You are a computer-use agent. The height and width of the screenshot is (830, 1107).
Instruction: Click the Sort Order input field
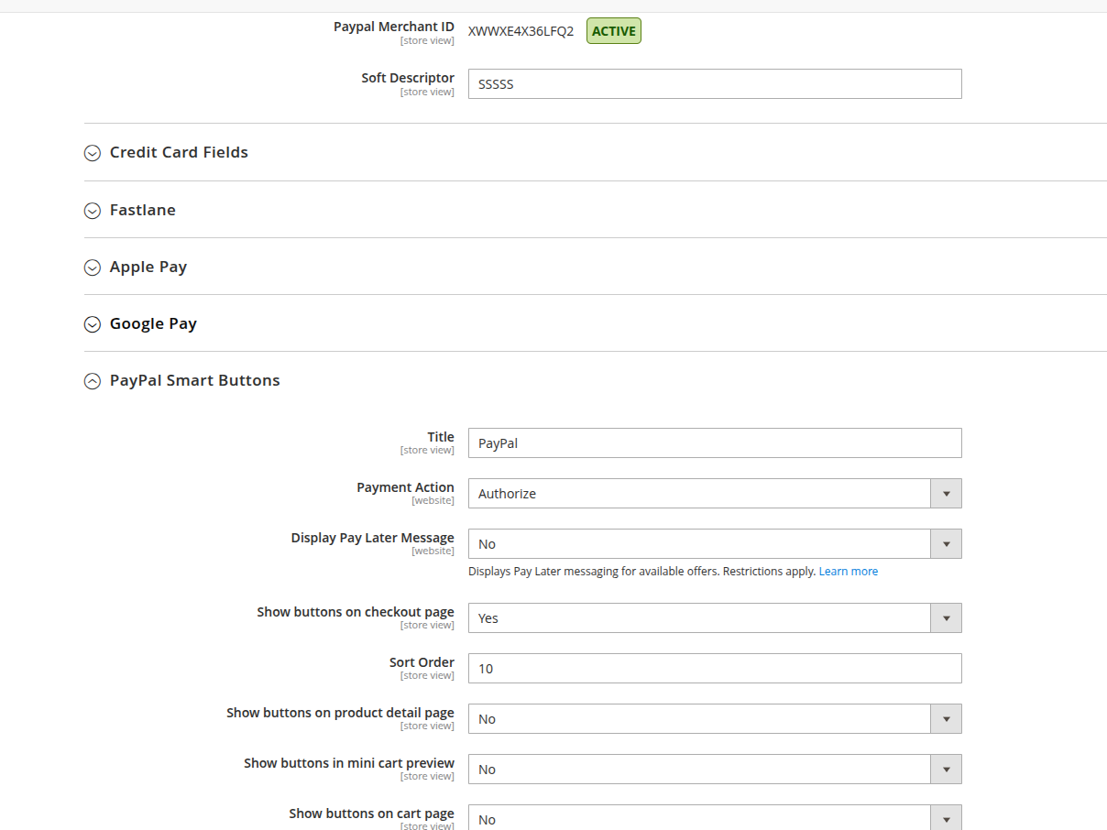click(x=714, y=668)
